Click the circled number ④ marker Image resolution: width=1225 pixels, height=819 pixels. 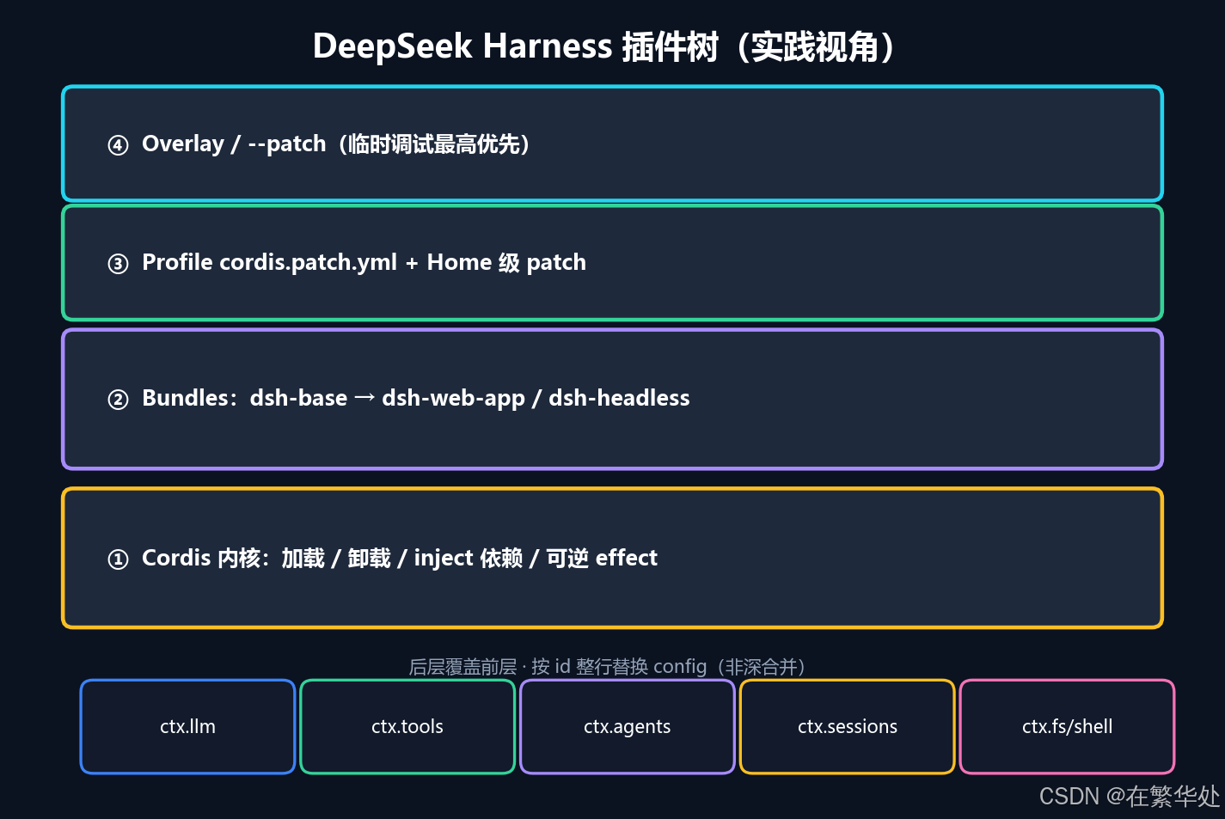[x=118, y=145]
